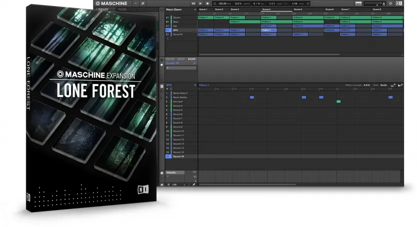
Task: Click the magnifier icon beside Sound 16
Action: [x=194, y=63]
